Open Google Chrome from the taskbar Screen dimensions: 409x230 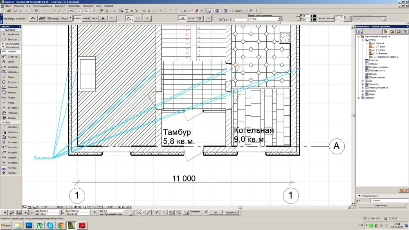(61, 226)
